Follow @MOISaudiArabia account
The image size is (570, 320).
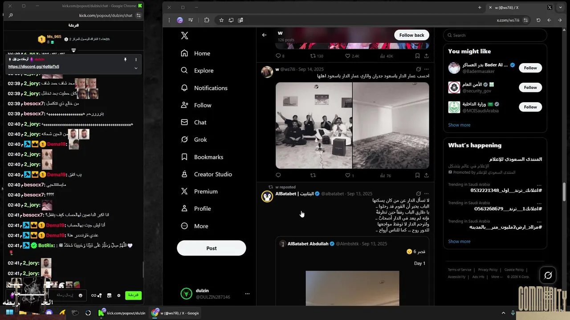click(x=530, y=107)
